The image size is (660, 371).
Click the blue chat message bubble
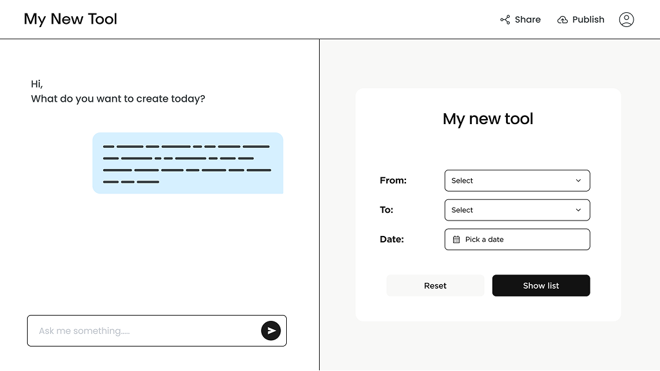pyautogui.click(x=188, y=163)
